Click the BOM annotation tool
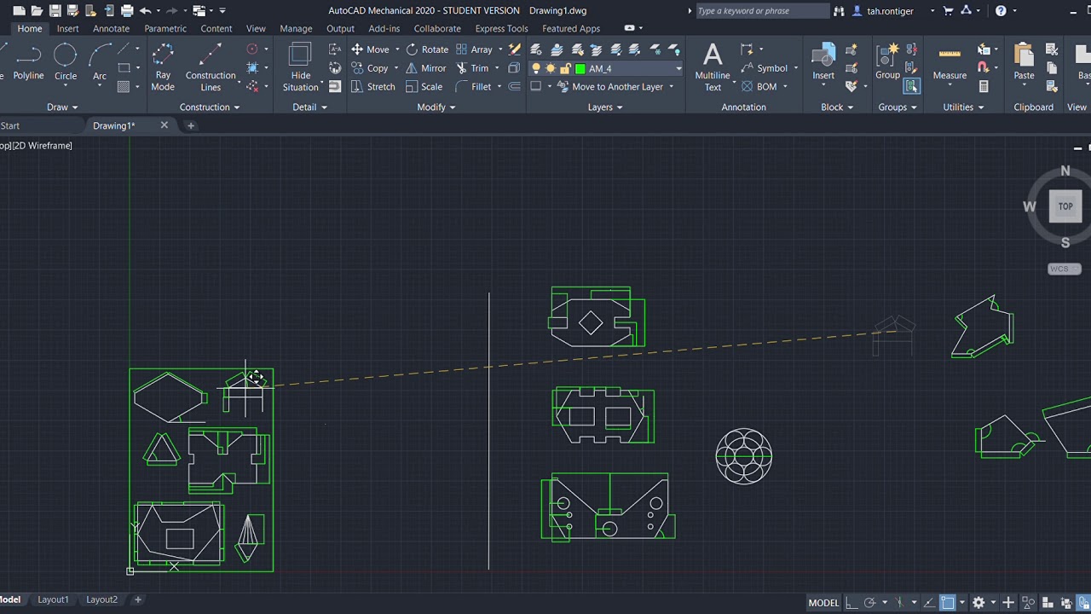The width and height of the screenshot is (1091, 614). click(x=759, y=87)
